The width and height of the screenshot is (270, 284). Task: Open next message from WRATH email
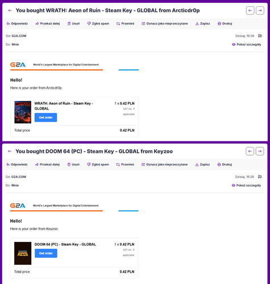(260, 10)
